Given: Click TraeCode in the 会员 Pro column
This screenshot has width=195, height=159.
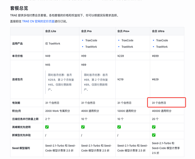Looking at the screenshot, I should 91,40.
